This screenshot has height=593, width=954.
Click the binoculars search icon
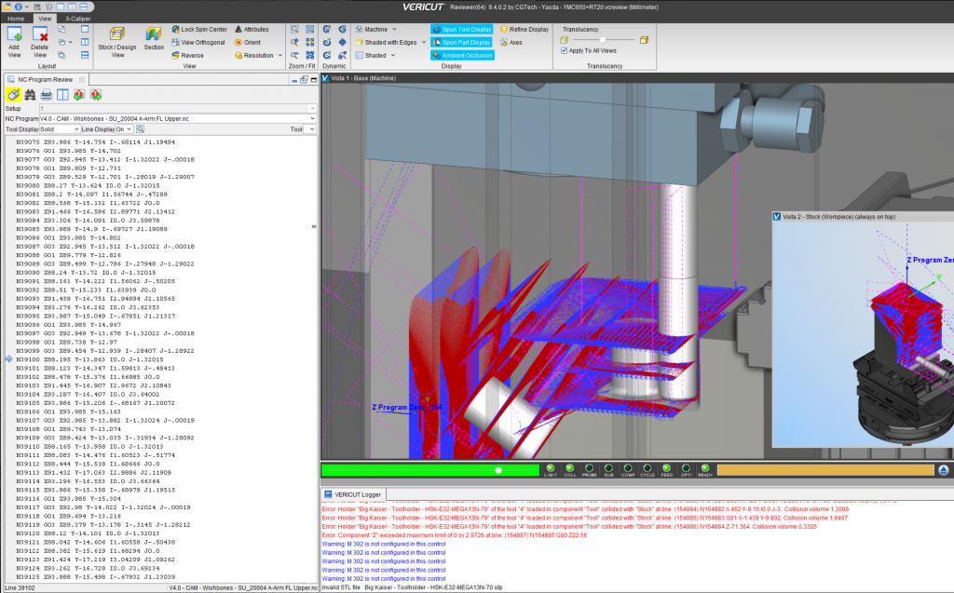pos(30,95)
